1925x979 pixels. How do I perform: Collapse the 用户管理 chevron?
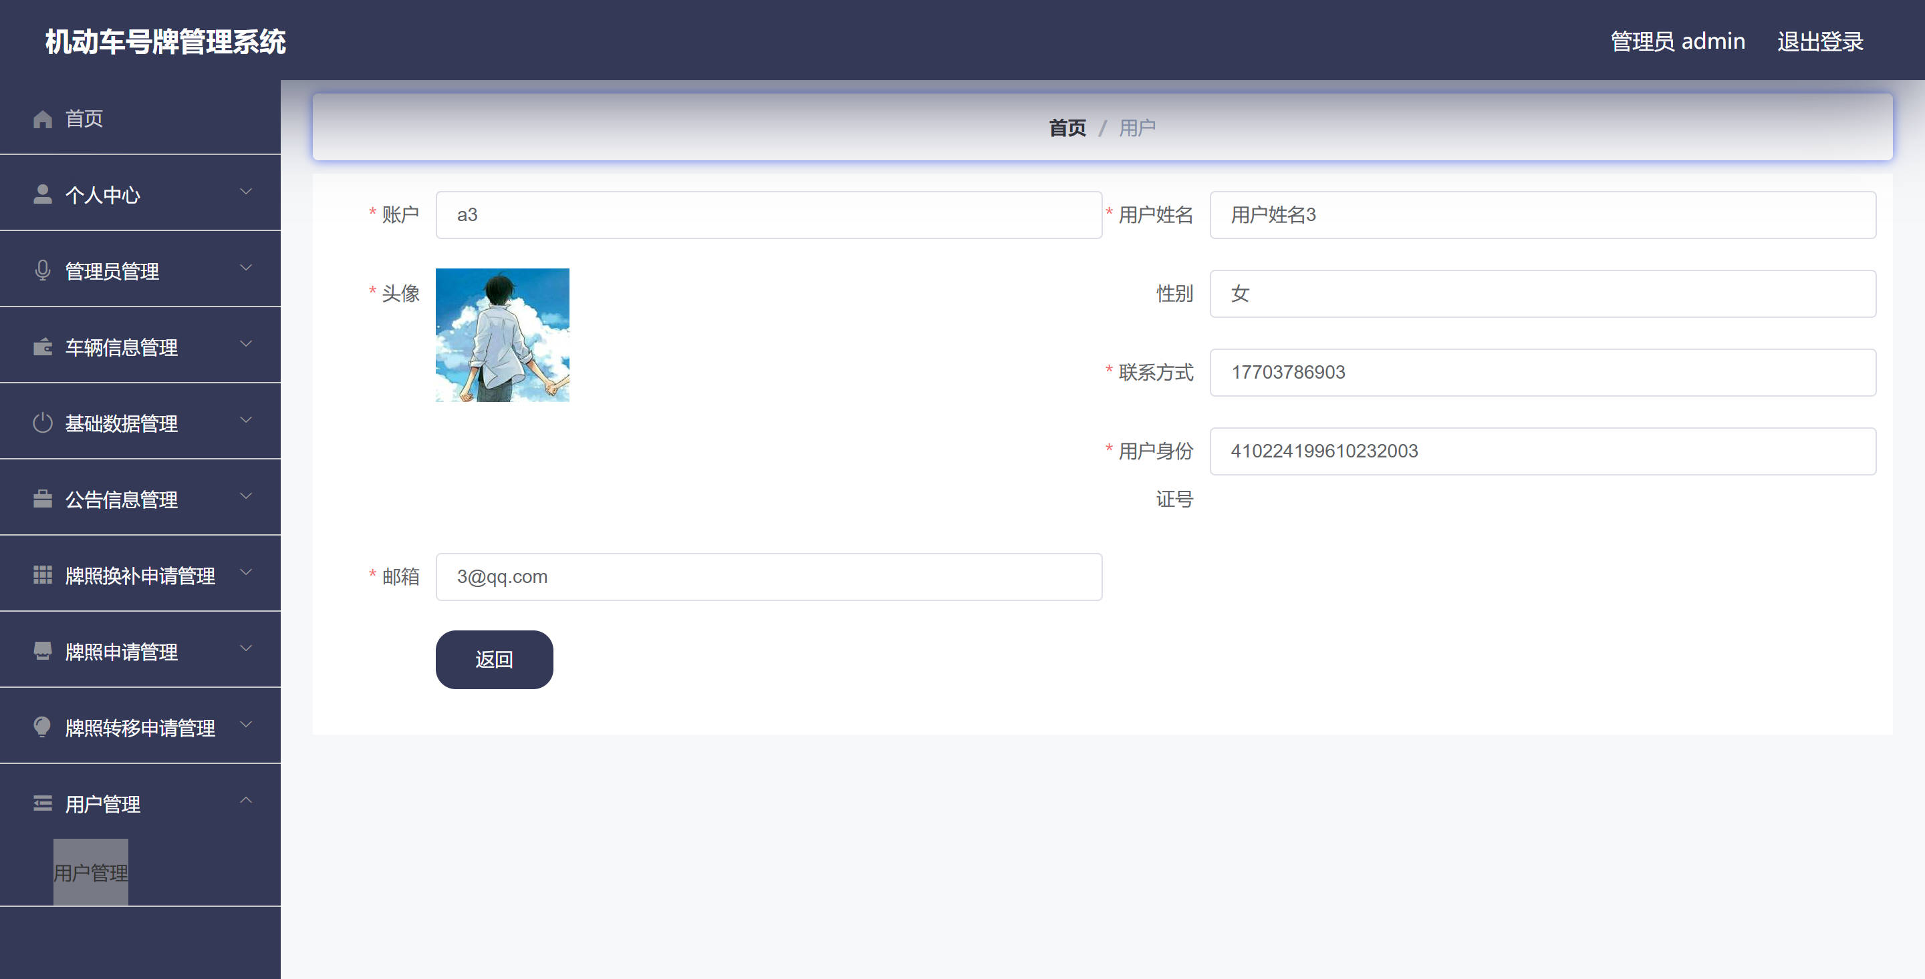[246, 801]
